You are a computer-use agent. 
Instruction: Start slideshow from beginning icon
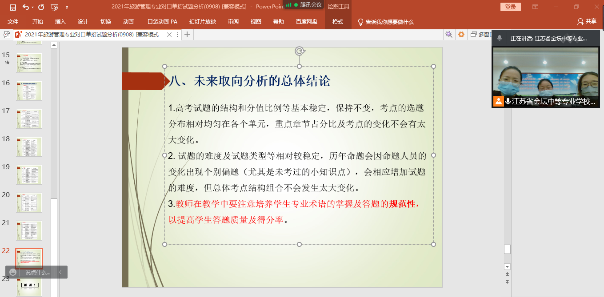[54, 7]
